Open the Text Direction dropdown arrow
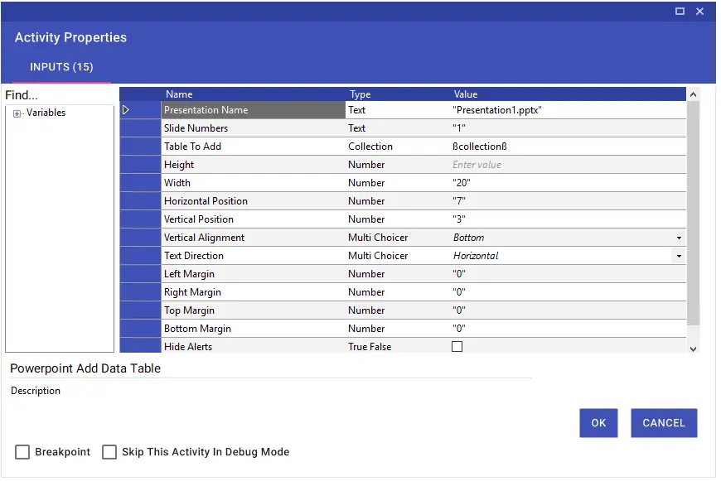 (x=679, y=257)
